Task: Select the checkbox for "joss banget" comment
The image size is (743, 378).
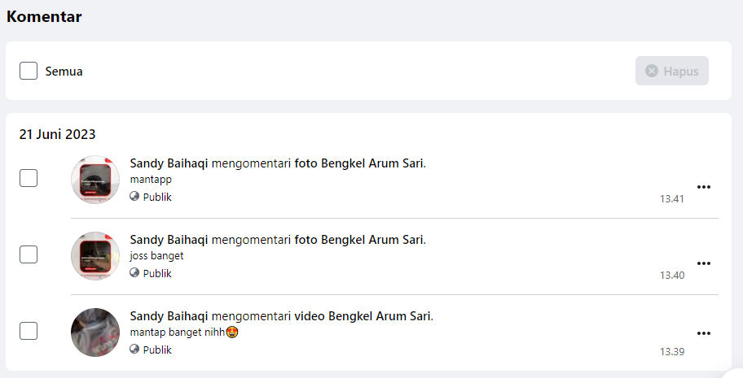Action: point(29,254)
